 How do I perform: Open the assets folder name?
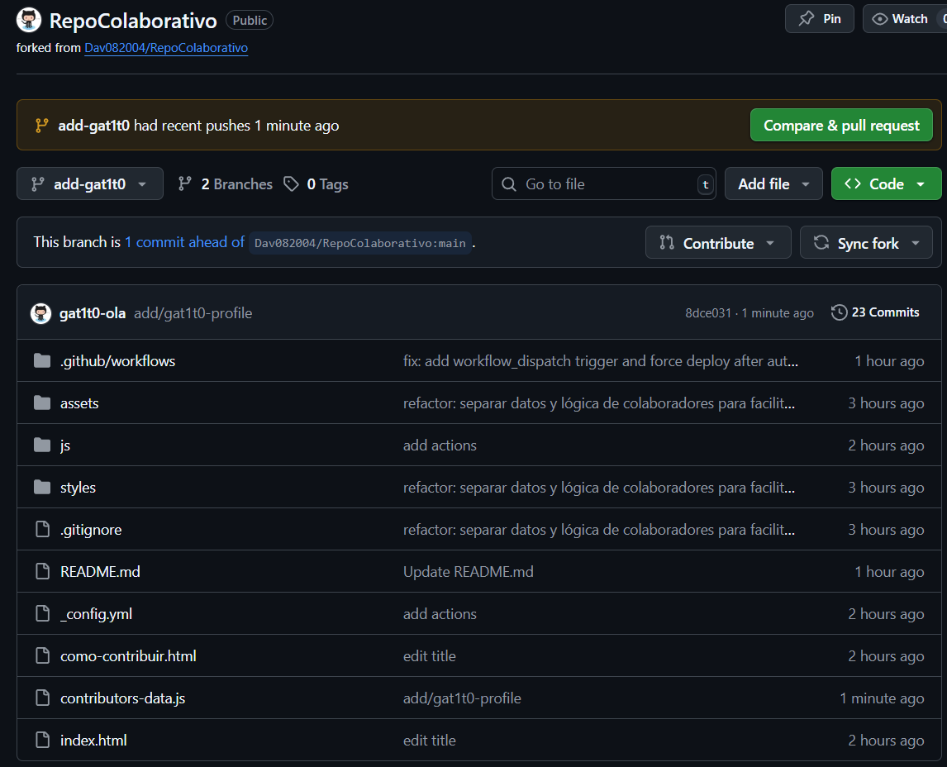point(79,403)
